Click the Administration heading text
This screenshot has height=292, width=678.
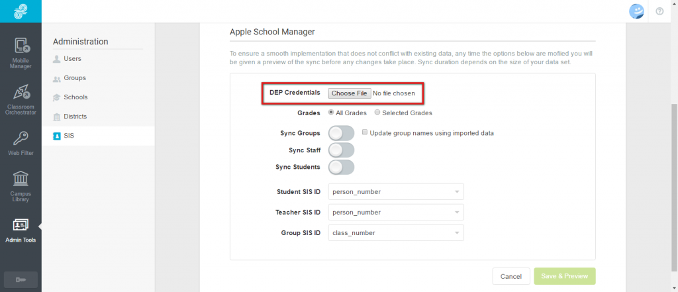click(x=80, y=42)
